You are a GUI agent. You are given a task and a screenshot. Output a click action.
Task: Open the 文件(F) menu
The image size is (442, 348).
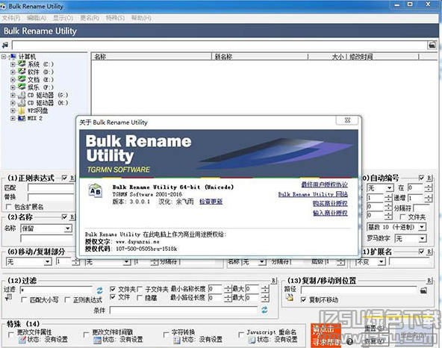pos(11,18)
